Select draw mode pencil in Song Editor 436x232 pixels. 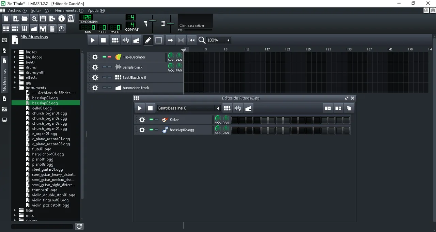click(148, 40)
